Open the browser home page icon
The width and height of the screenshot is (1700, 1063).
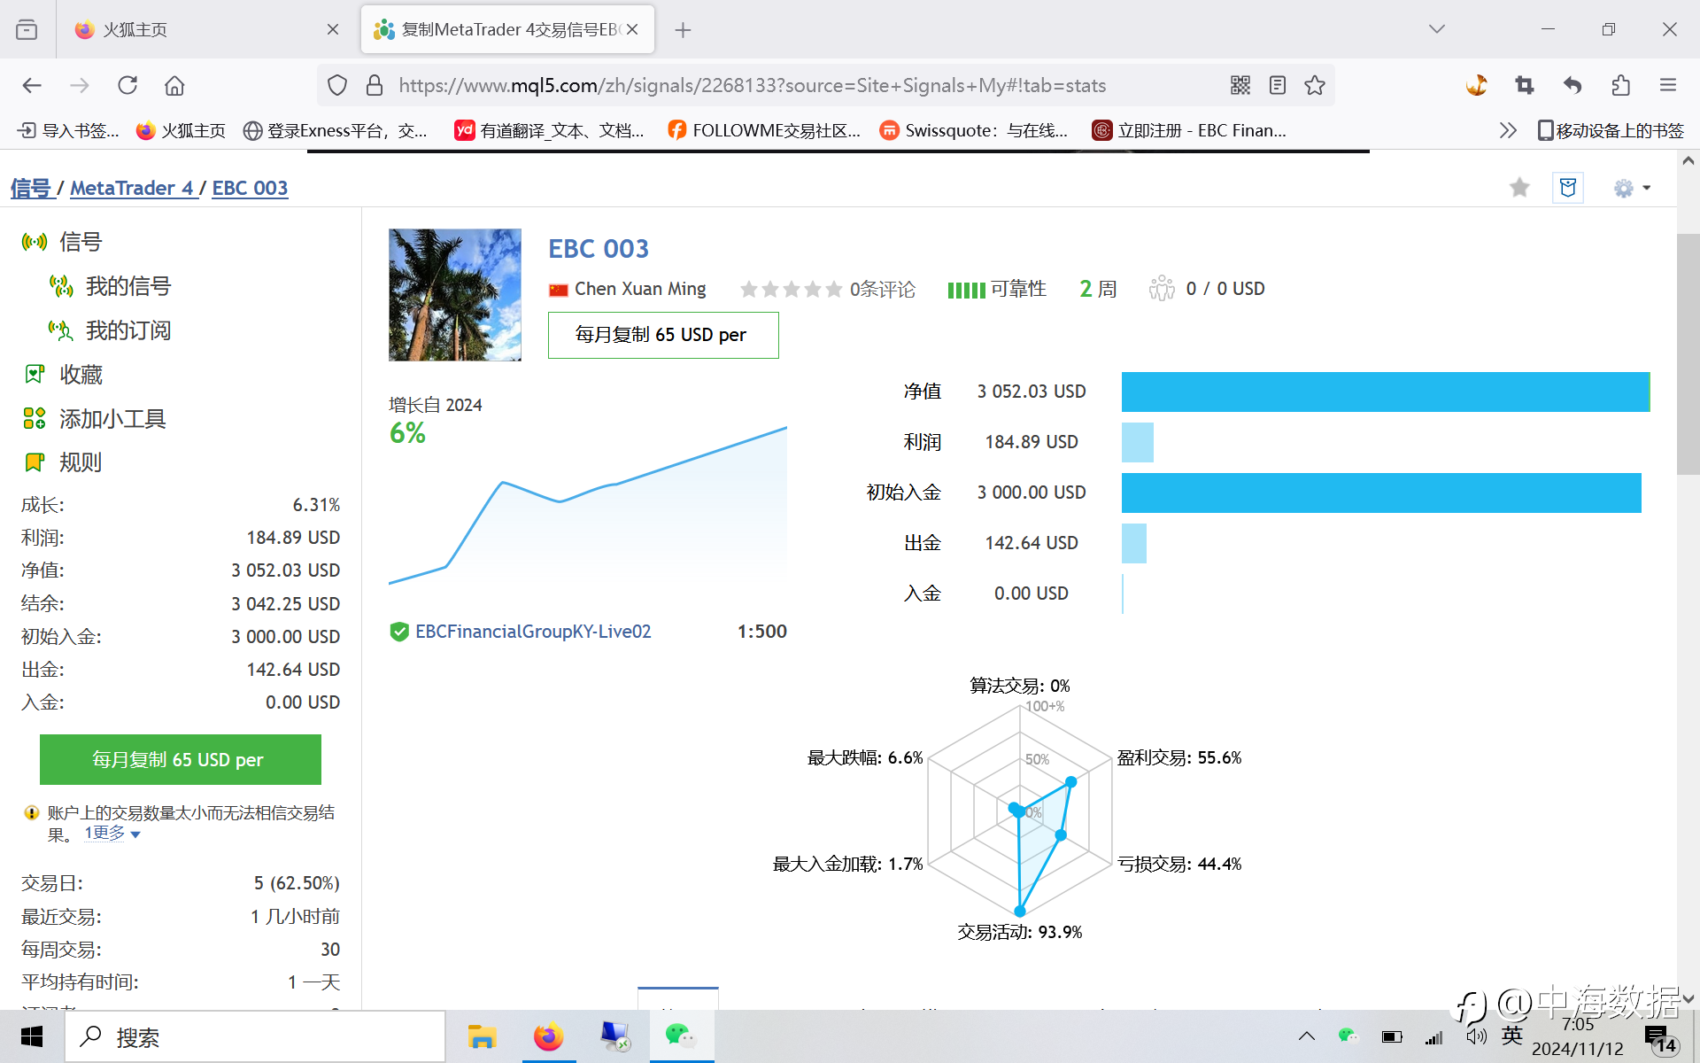pyautogui.click(x=174, y=85)
